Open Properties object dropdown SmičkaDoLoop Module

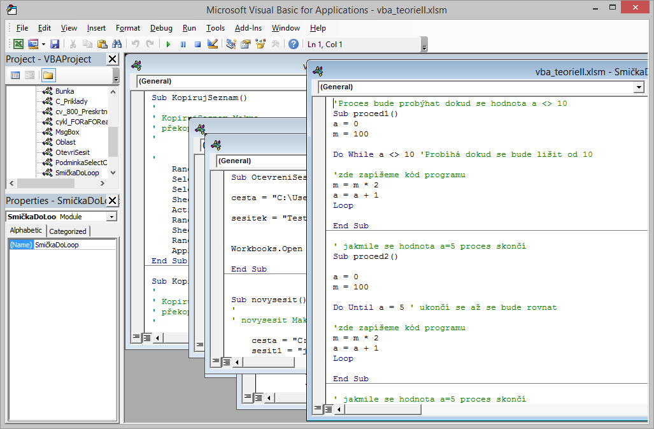point(111,217)
